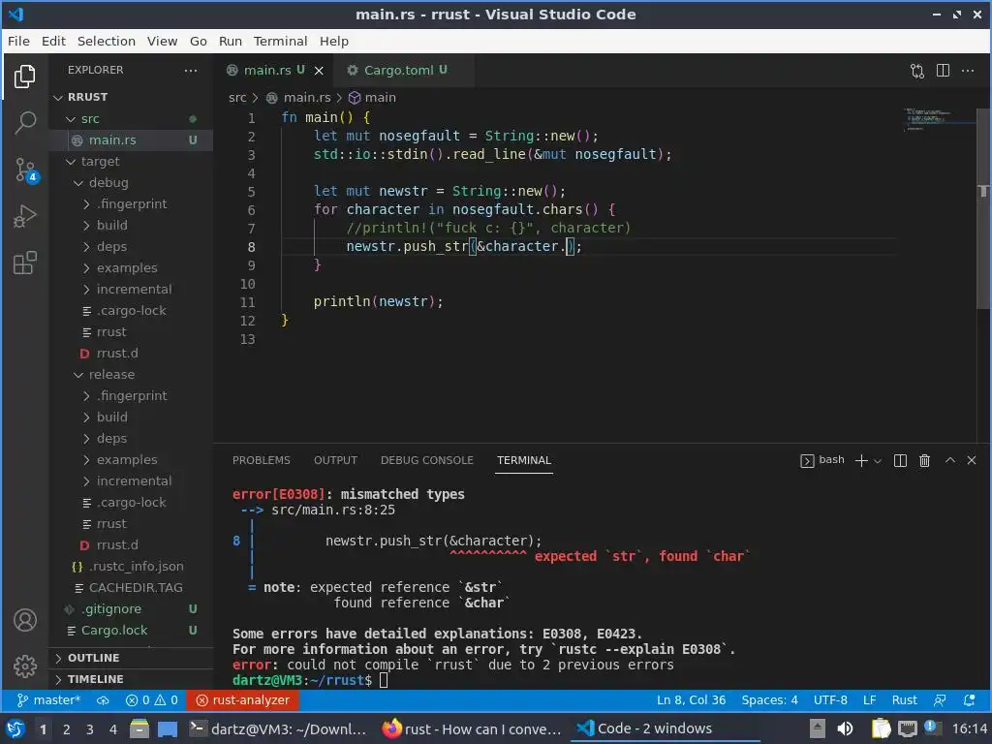Split the terminal panel
Screen dimensions: 992x744
900,460
